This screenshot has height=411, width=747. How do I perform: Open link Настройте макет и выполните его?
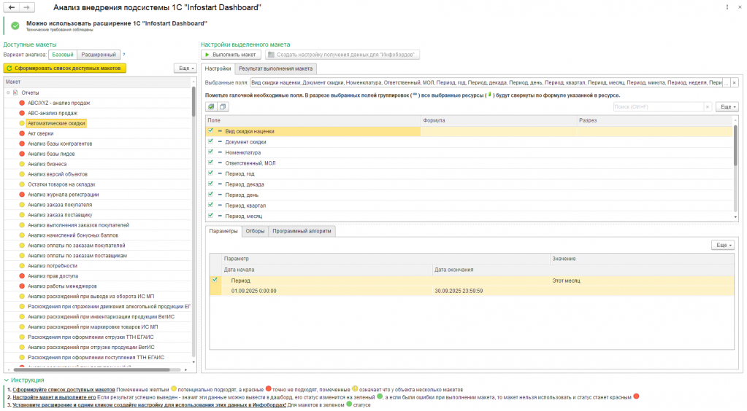(x=54, y=397)
